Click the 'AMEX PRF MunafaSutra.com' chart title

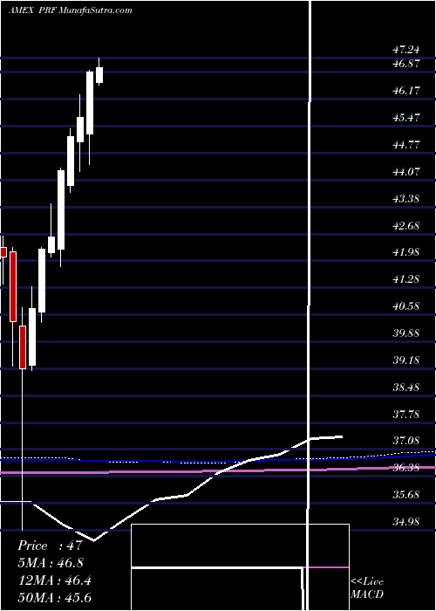click(71, 10)
